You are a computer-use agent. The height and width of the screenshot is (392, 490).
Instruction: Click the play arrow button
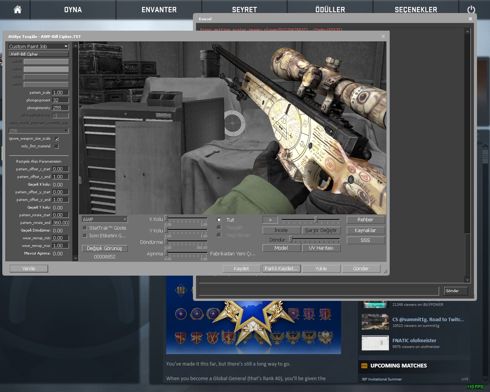[270, 220]
